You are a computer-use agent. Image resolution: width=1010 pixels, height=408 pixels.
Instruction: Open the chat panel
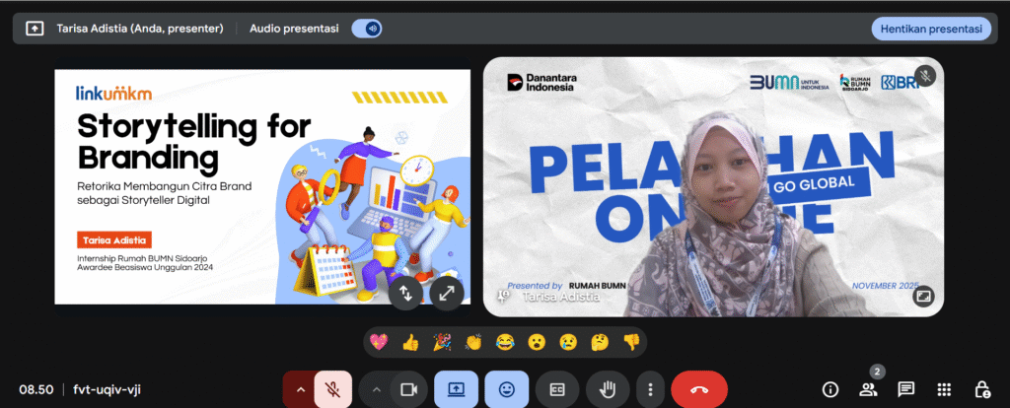(x=905, y=389)
